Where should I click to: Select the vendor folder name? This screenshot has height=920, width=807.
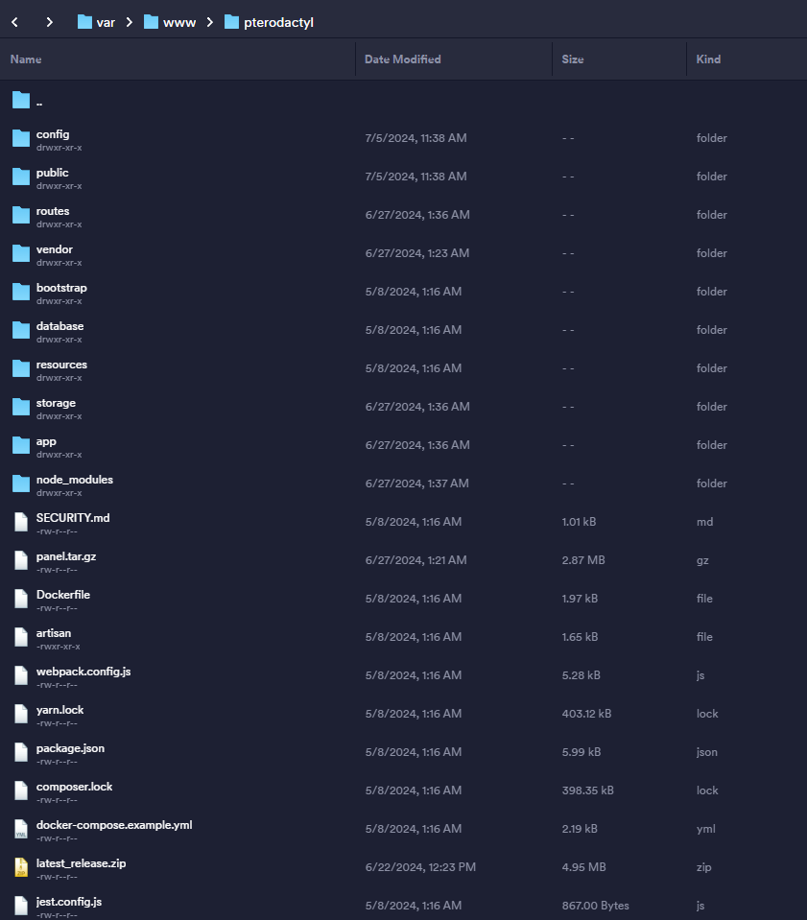point(55,249)
